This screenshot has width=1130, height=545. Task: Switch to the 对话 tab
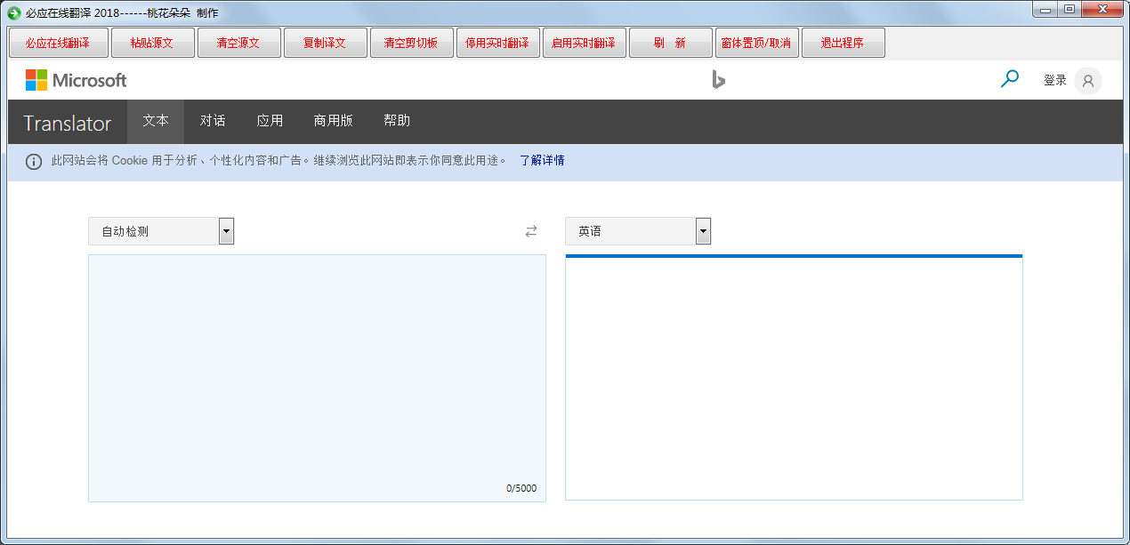[213, 120]
